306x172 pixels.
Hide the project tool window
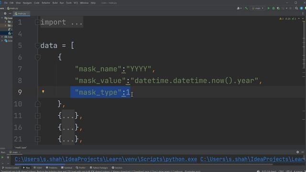pos(10,13)
